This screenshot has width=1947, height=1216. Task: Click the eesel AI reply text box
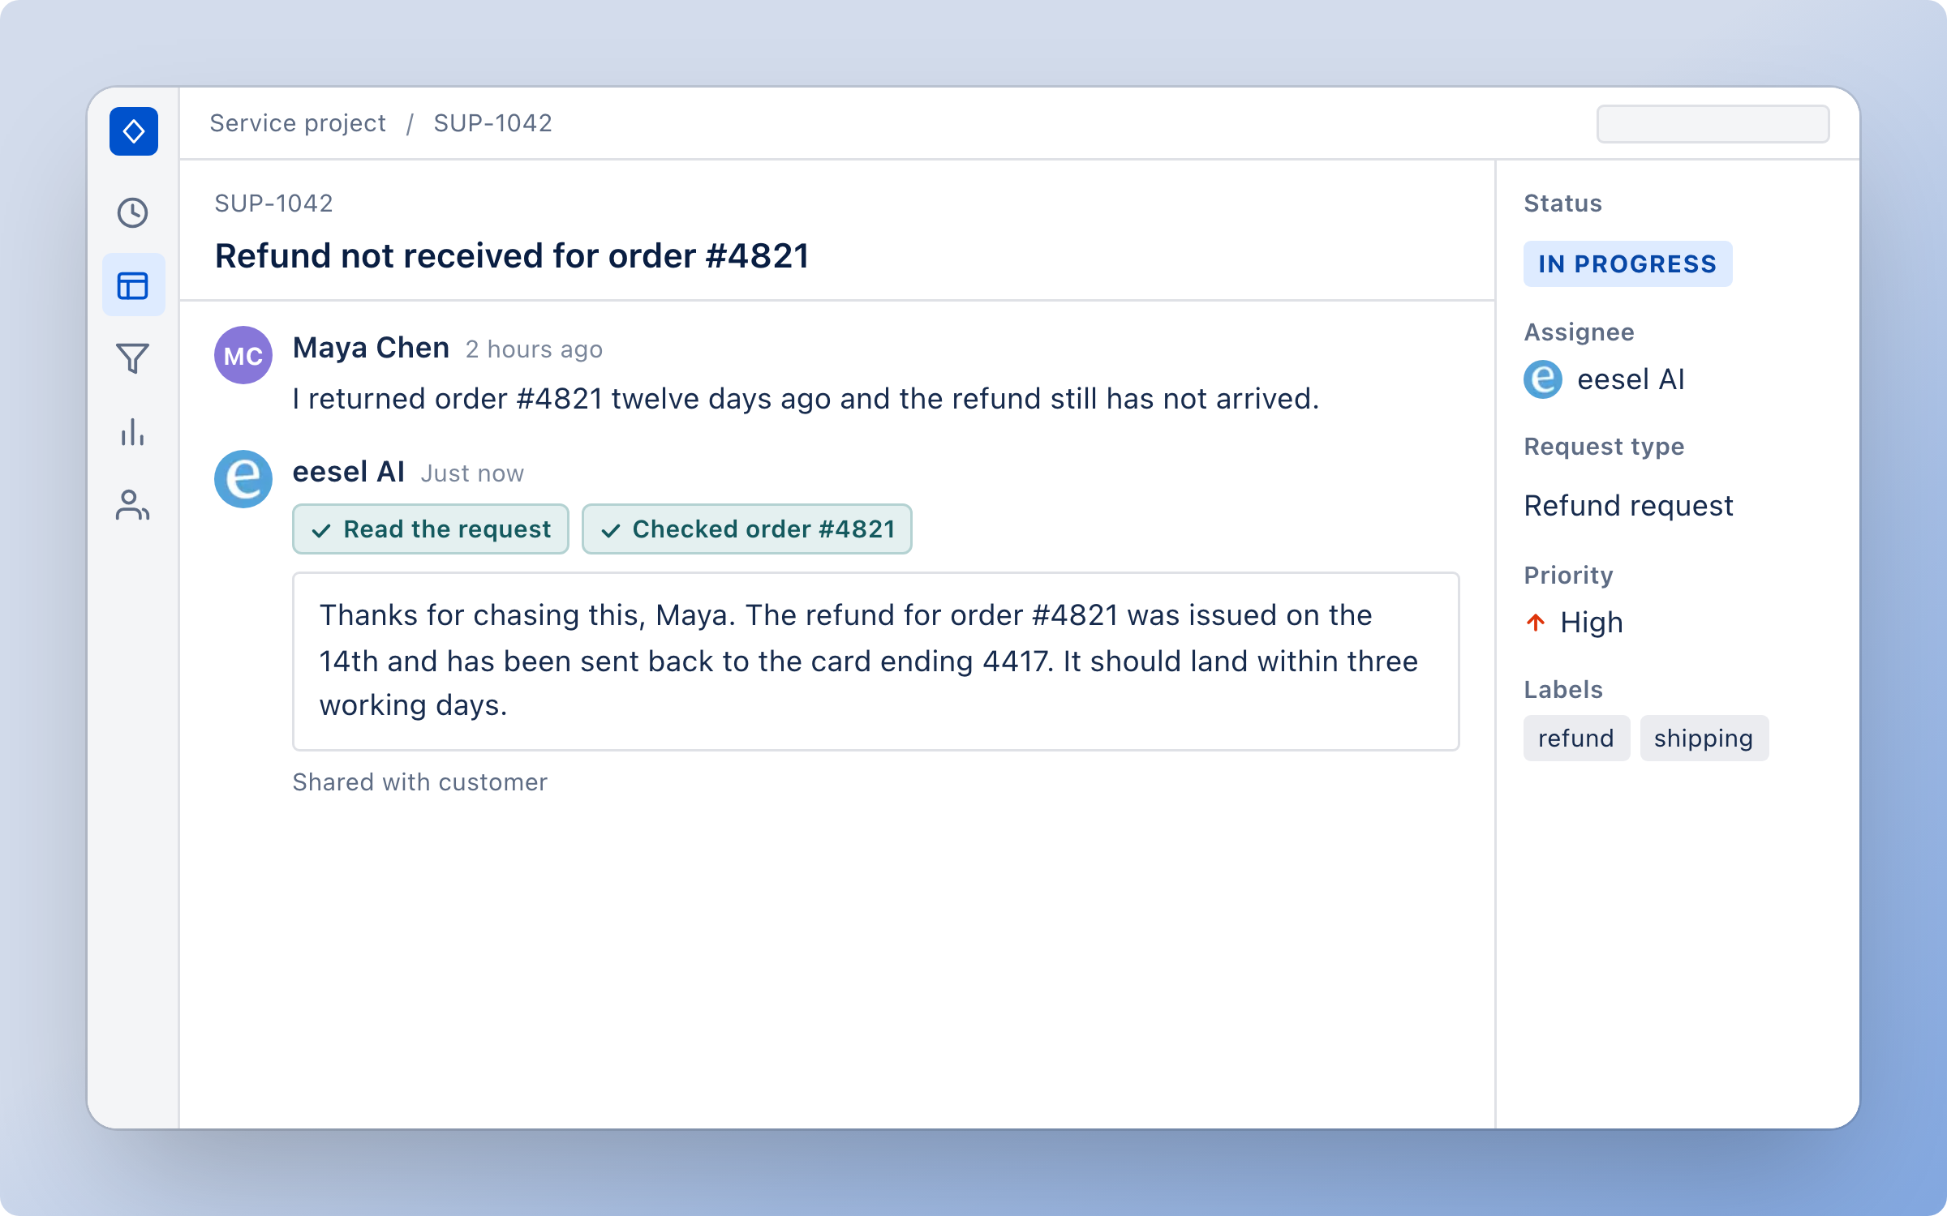tap(876, 662)
